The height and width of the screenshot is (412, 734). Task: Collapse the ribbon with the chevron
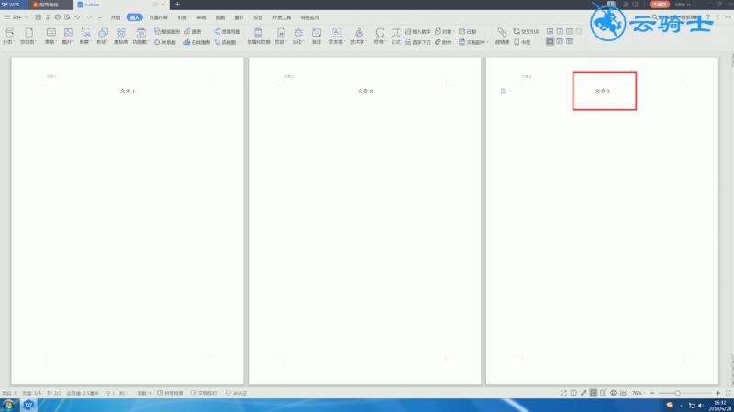tap(728, 17)
